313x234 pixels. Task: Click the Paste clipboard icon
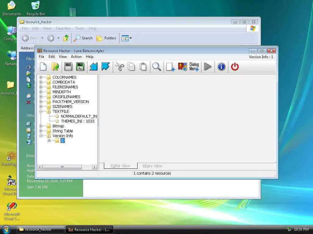click(x=143, y=67)
